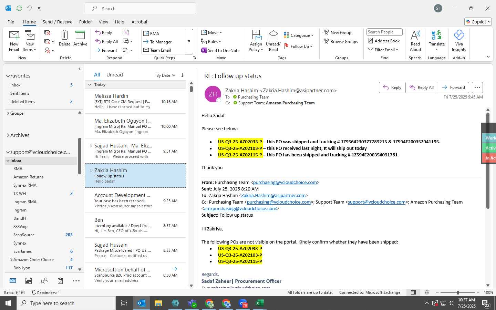This screenshot has width=496, height=310.
Task: Click the purchasing@vcloudchoice.com From link
Action: pyautogui.click(x=285, y=182)
